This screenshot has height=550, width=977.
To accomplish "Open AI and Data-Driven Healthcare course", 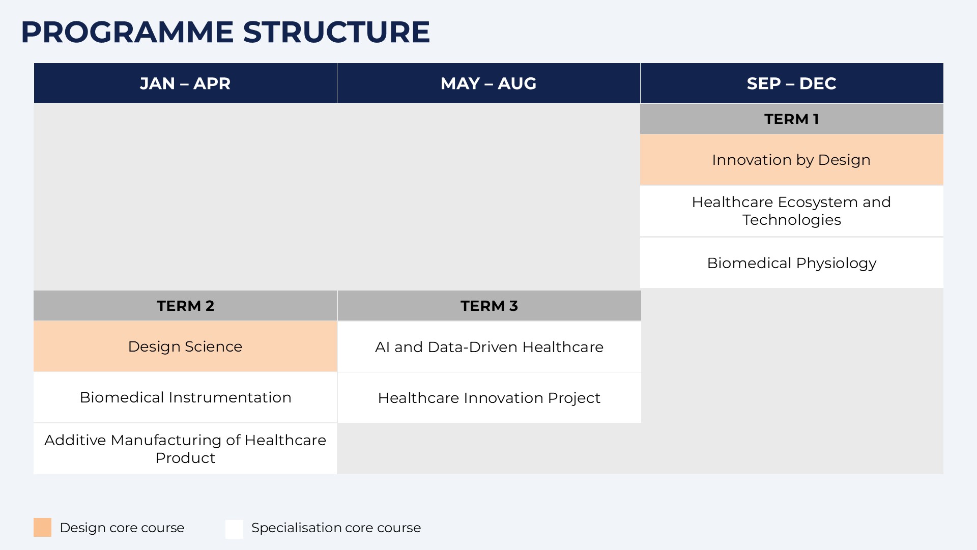I will 489,347.
